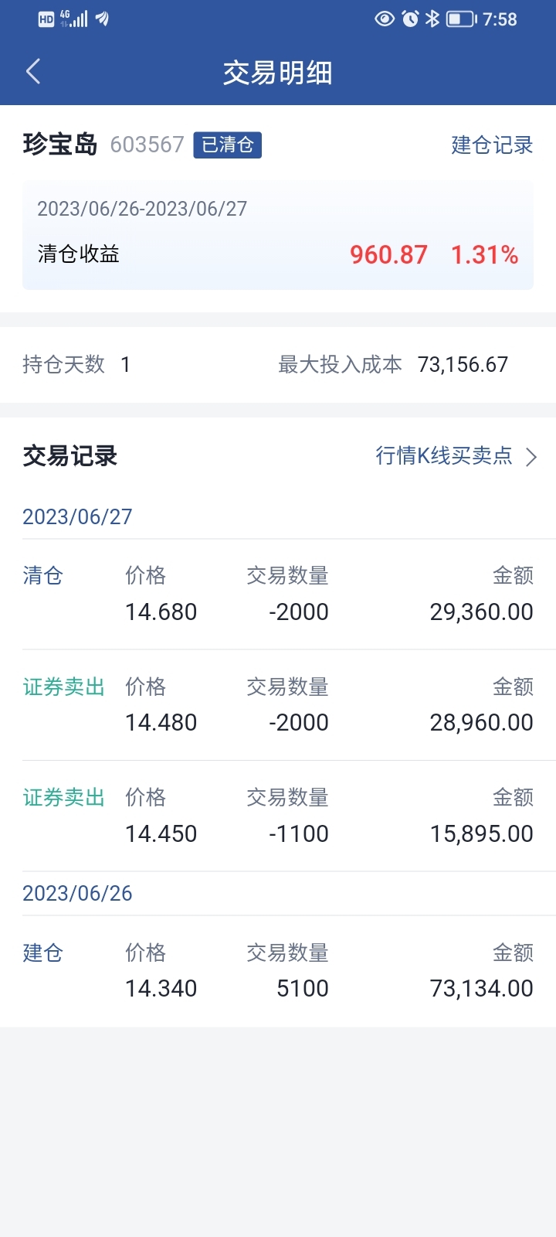Open 行情K线买卖点 link

(x=443, y=456)
